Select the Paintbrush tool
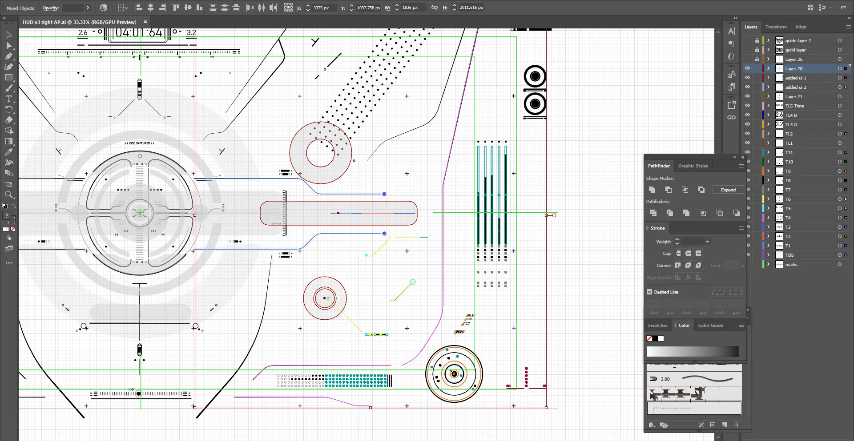Image resolution: width=854 pixels, height=441 pixels. tap(9, 88)
